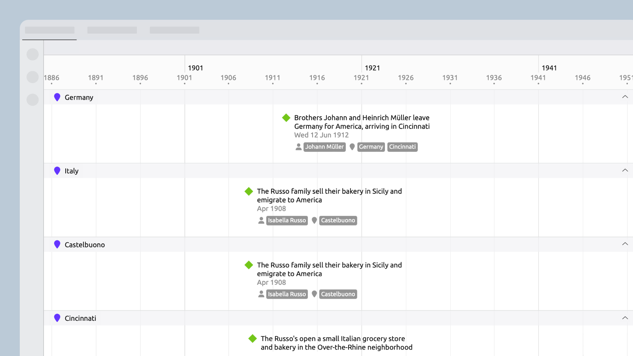The height and width of the screenshot is (356, 633).
Task: Click the 1936 axis label
Action: tap(494, 78)
